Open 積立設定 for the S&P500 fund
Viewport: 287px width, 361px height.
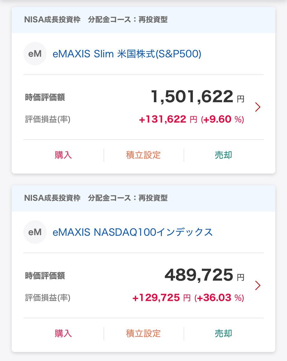point(143,155)
